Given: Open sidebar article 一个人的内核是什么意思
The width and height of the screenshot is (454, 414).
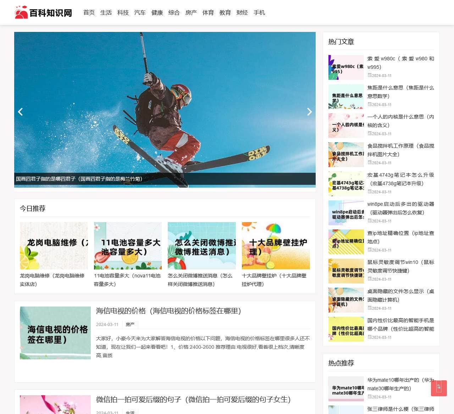Looking at the screenshot, I should (x=400, y=121).
